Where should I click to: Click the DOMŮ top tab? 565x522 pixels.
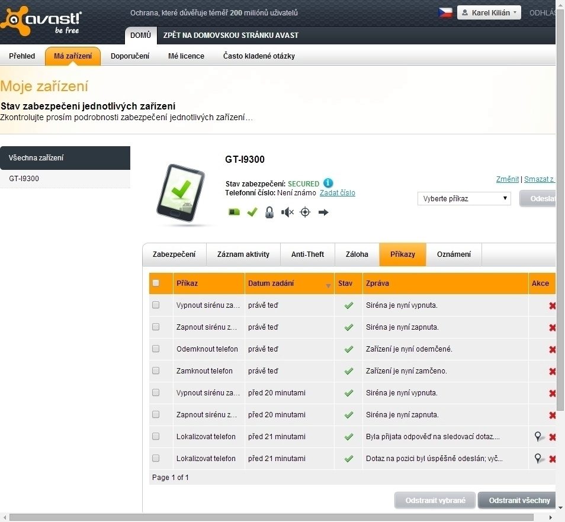[140, 36]
